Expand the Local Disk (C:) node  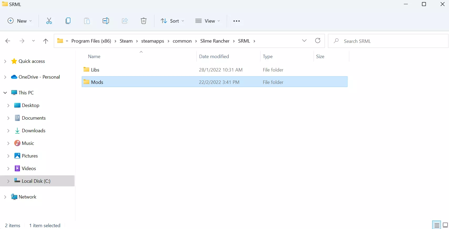pyautogui.click(x=8, y=181)
